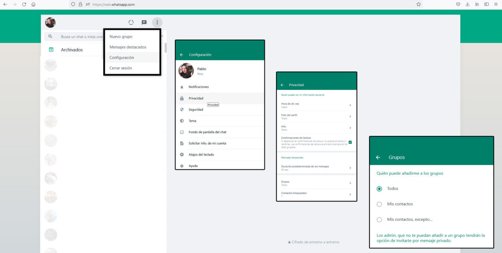The height and width of the screenshot is (253, 502).
Task: Click the new chat icon
Action: (144, 23)
